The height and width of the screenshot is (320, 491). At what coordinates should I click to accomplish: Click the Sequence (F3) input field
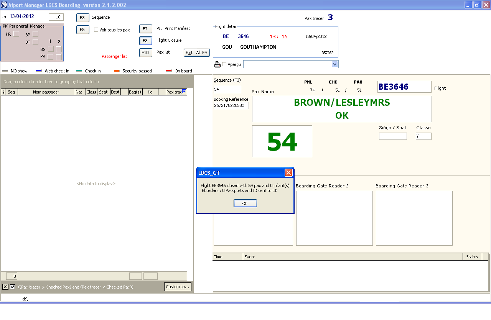[x=227, y=89]
